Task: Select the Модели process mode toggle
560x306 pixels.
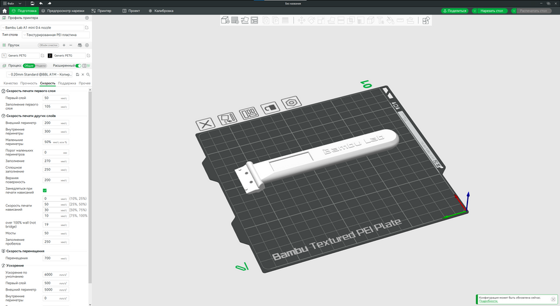Action: 40,65
